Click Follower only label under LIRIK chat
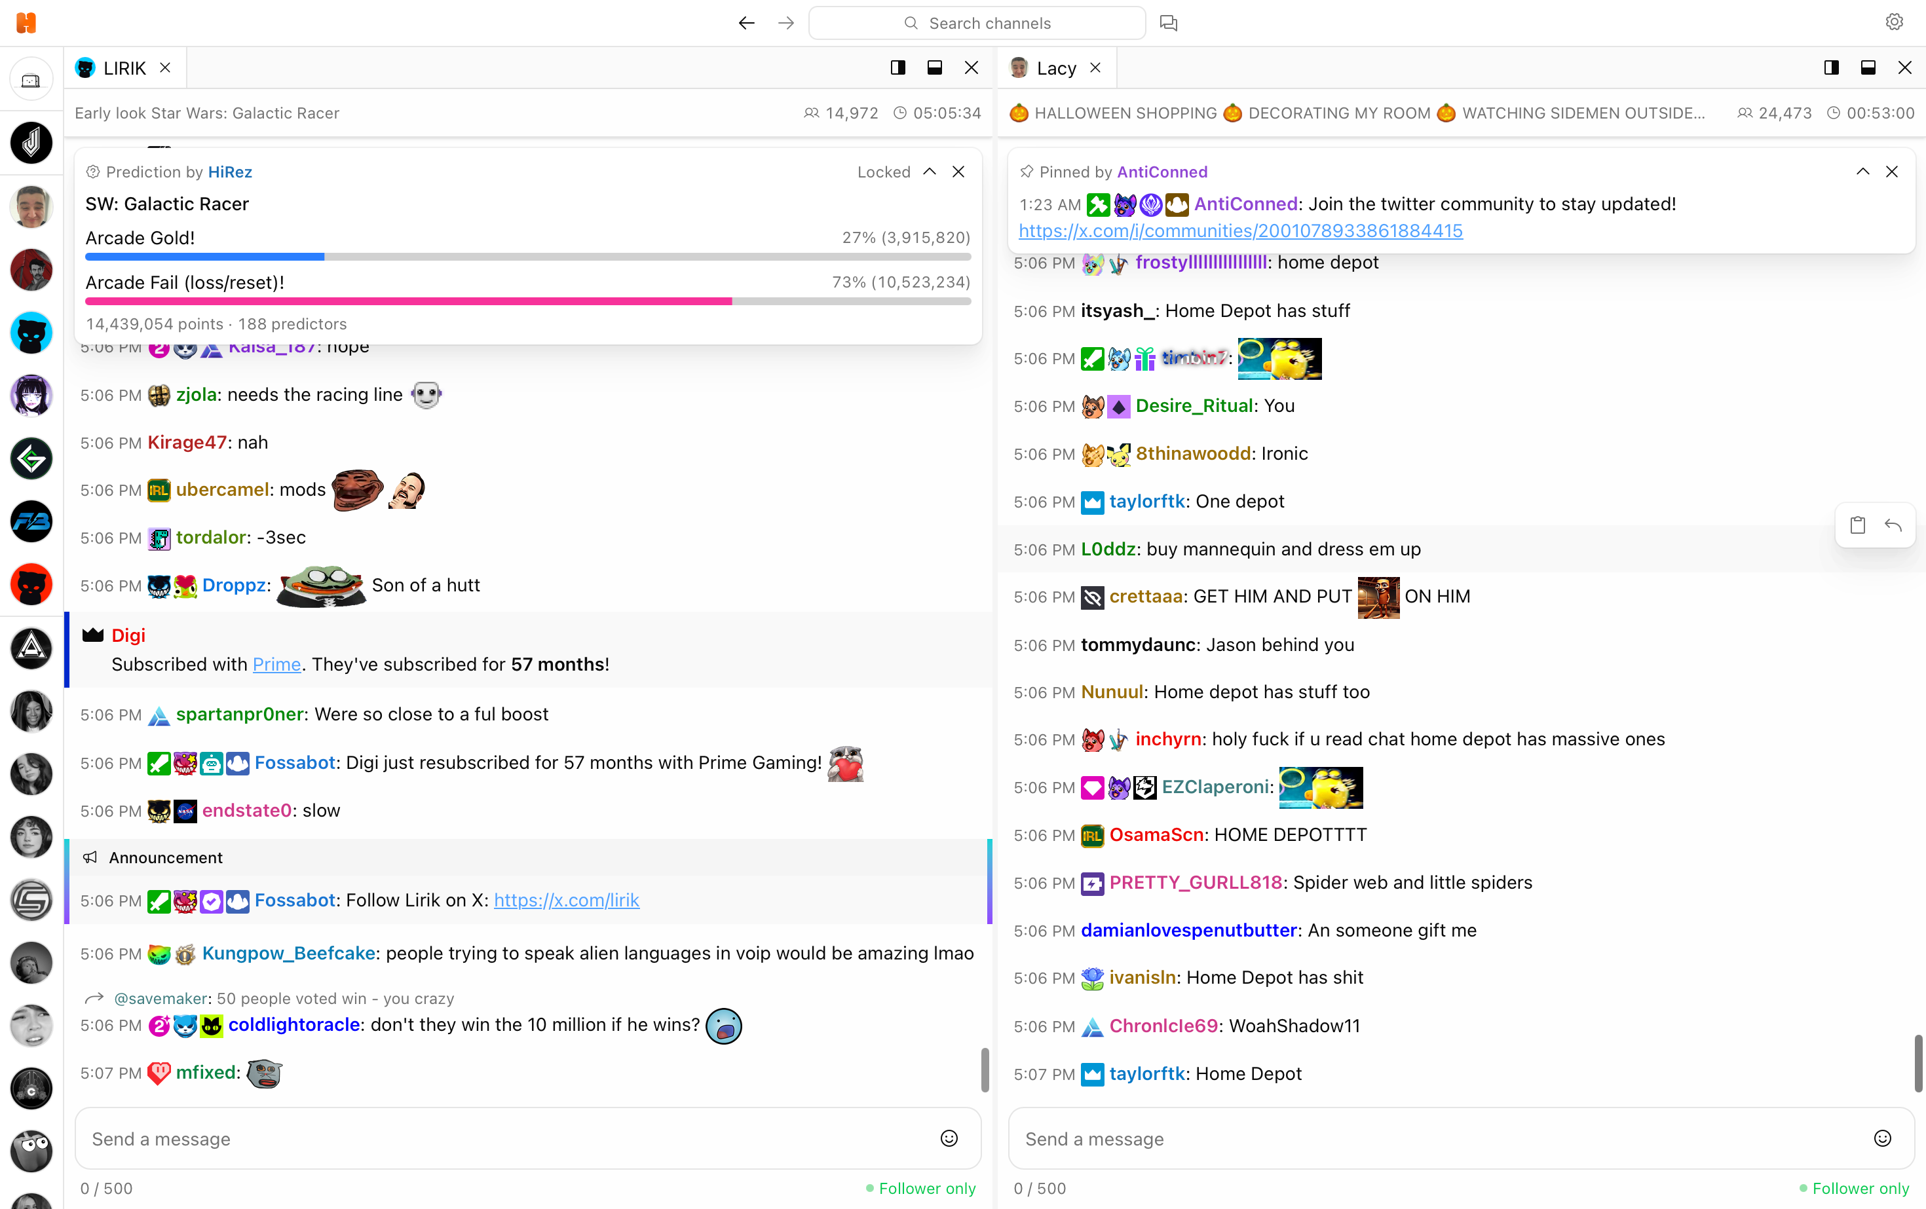 pyautogui.click(x=926, y=1188)
